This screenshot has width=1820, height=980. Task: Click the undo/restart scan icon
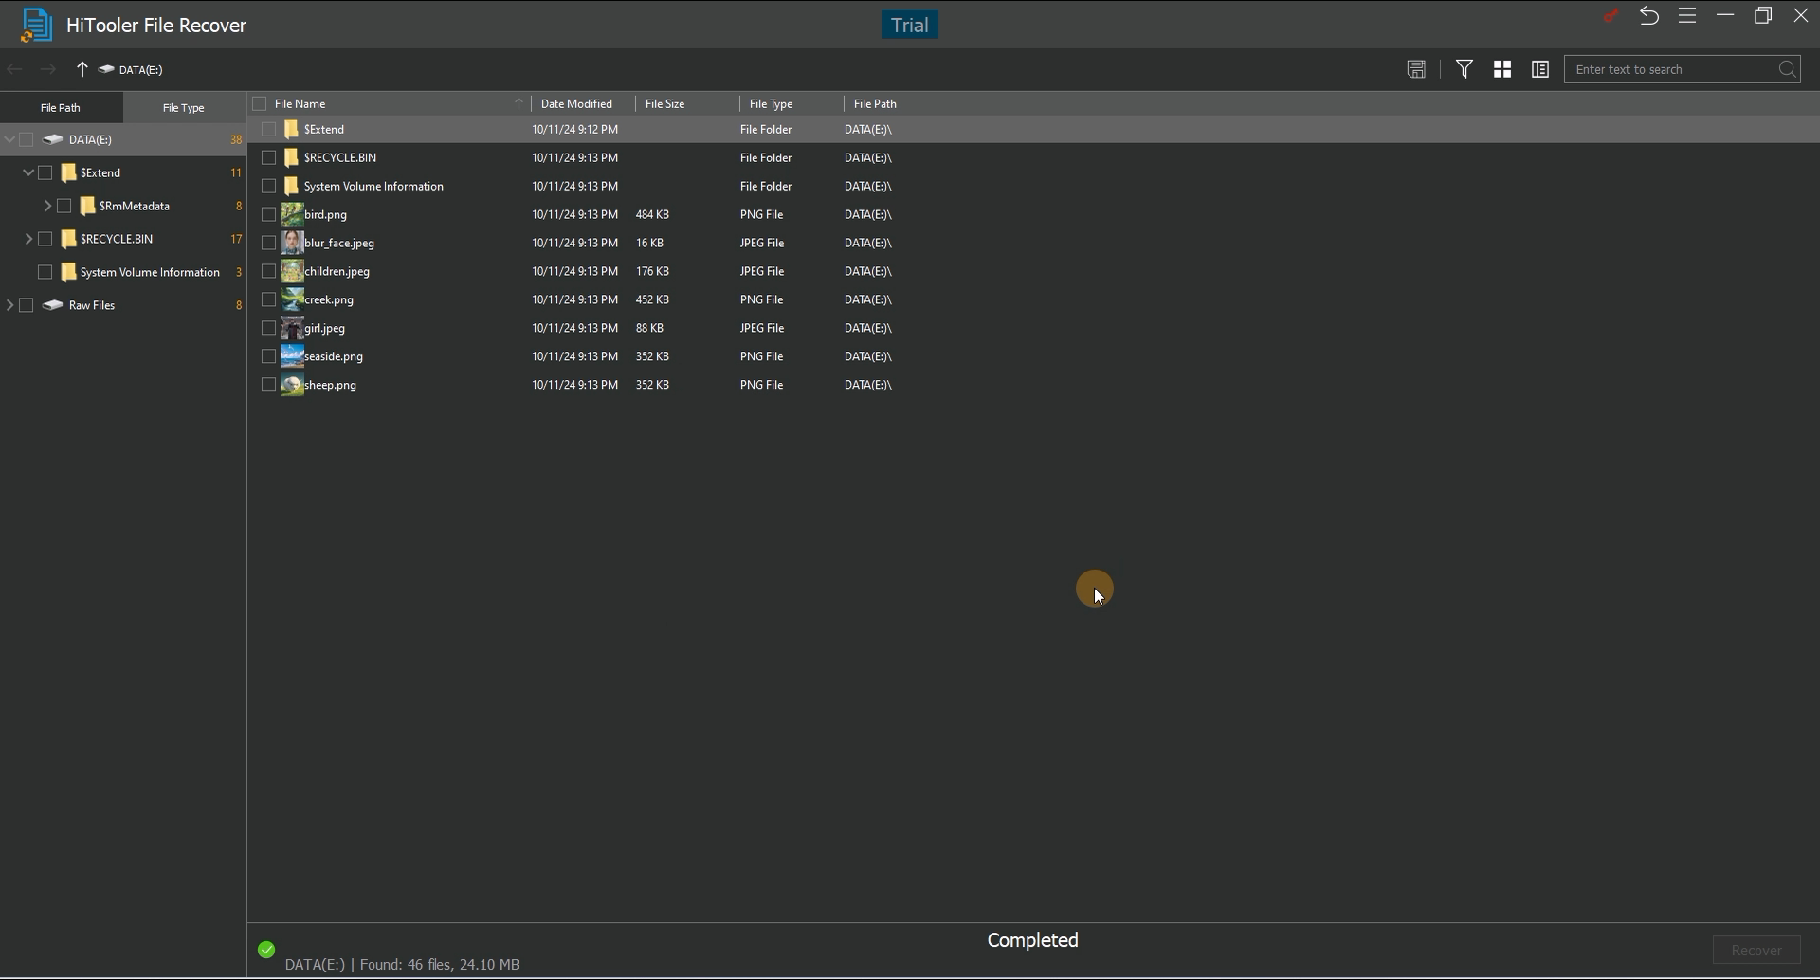tap(1648, 15)
